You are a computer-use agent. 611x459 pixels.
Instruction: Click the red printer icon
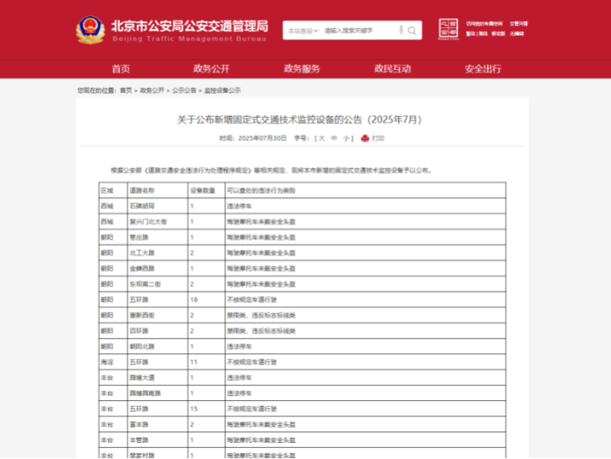[364, 138]
